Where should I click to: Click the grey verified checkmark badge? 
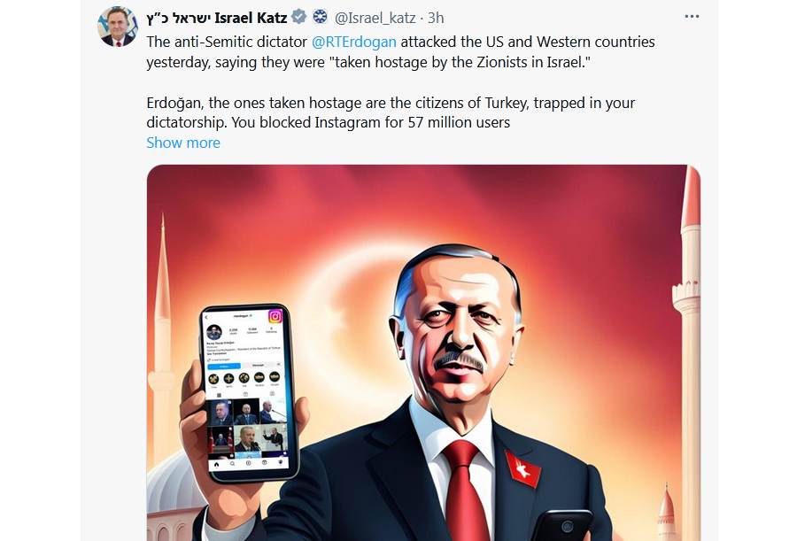(x=299, y=17)
